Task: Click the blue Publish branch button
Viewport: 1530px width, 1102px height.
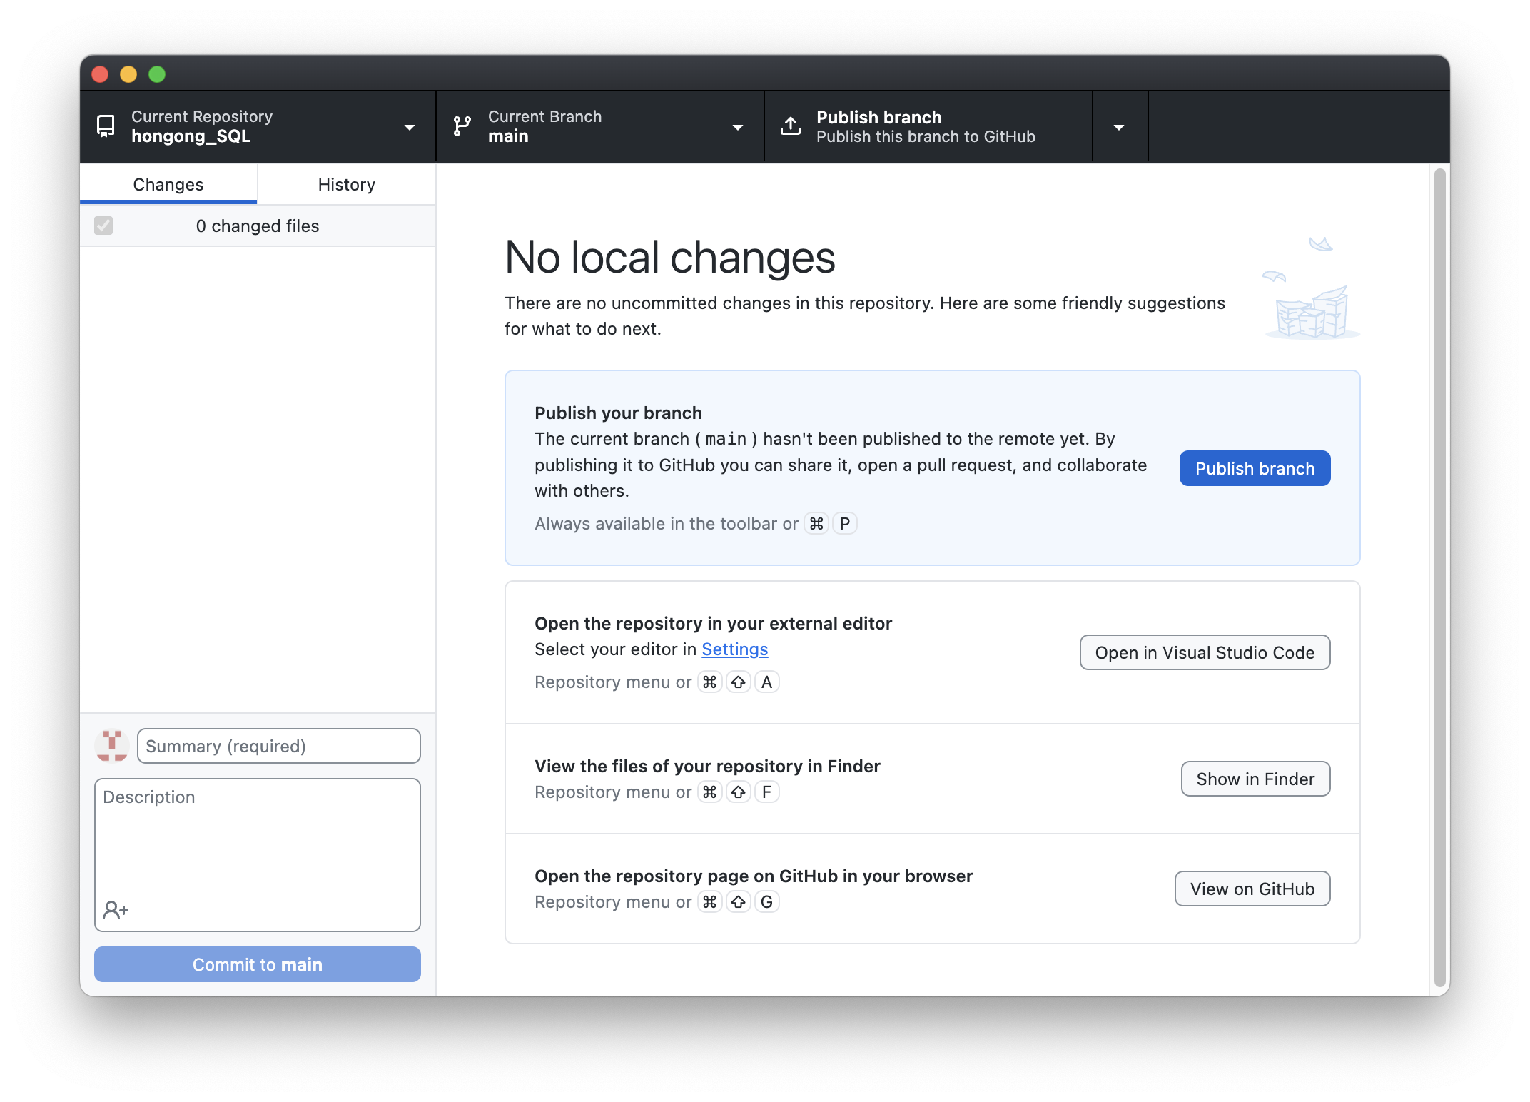Action: pos(1254,468)
